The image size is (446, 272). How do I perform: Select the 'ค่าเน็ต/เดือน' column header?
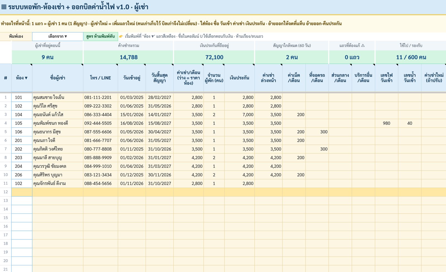click(294, 78)
